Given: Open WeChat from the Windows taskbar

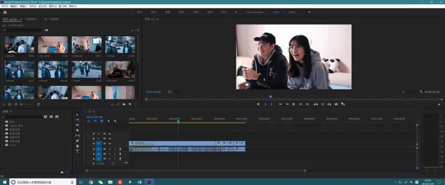Looking at the screenshot, I should point(100,182).
